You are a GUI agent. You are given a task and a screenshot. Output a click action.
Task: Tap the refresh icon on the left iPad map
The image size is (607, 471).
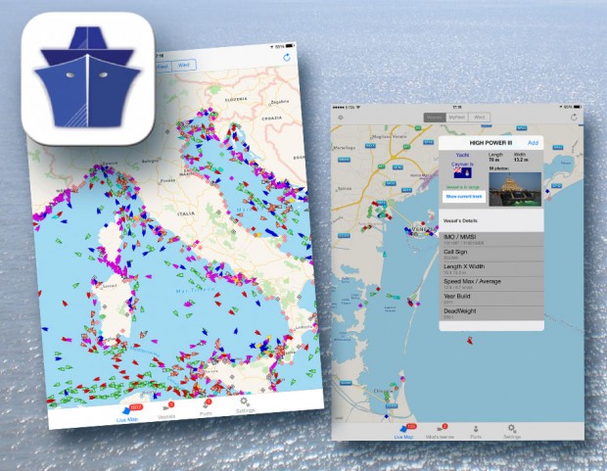(287, 58)
